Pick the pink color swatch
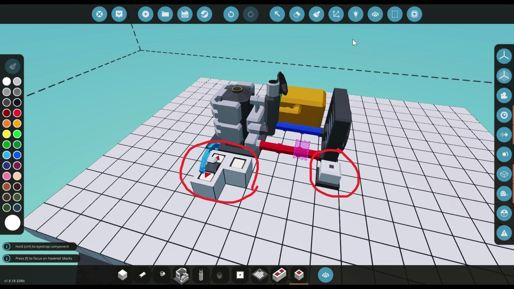The width and height of the screenshot is (514, 289). (7, 176)
